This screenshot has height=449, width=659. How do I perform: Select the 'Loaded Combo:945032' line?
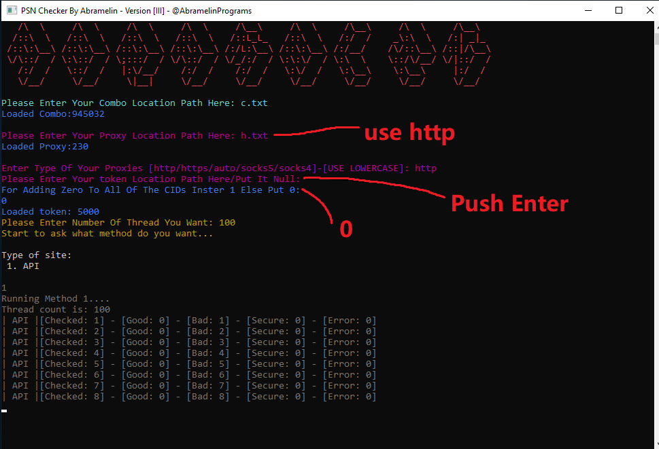(x=53, y=114)
